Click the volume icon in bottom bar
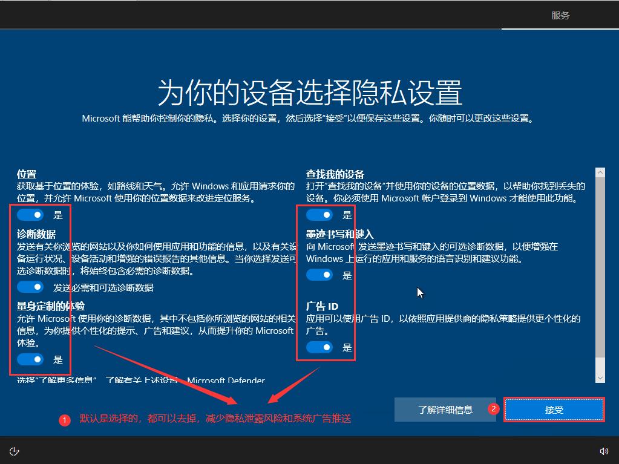 point(604,451)
